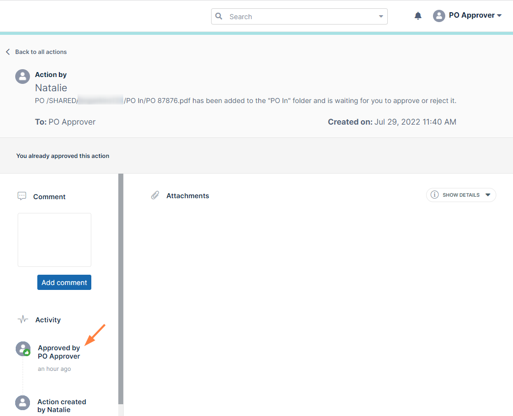The height and width of the screenshot is (416, 513).
Task: Click the avatar with the green thumbs-up badge
Action: pos(23,349)
